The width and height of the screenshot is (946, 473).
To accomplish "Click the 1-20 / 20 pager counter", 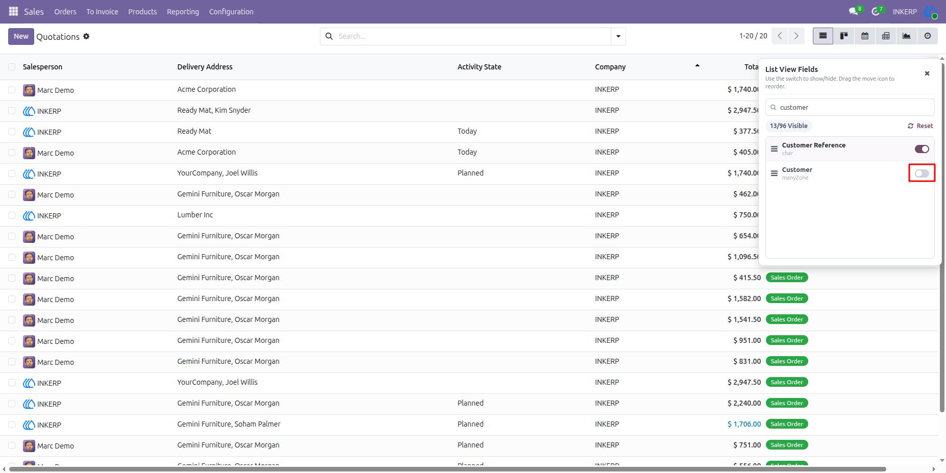I will [753, 36].
